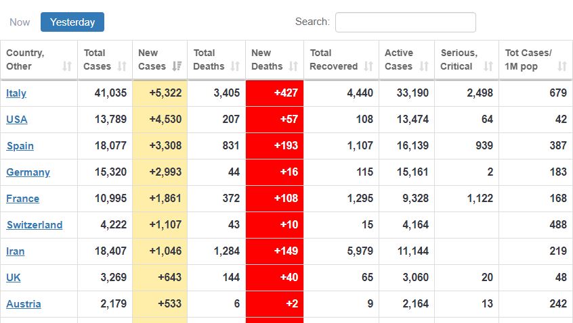573x323 pixels.
Task: Switch to the Now tab
Action: [20, 22]
